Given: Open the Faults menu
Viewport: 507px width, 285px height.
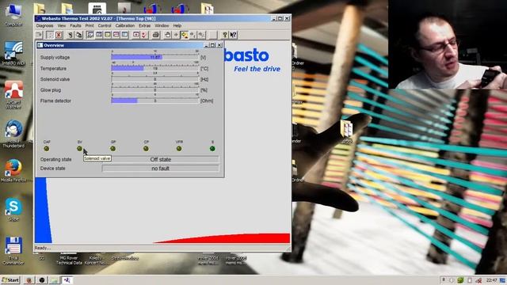Looking at the screenshot, I should [75, 25].
